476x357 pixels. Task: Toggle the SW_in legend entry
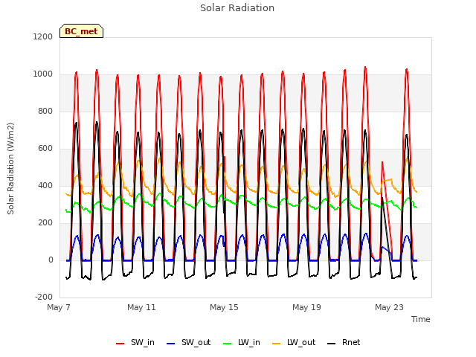[x=135, y=343]
